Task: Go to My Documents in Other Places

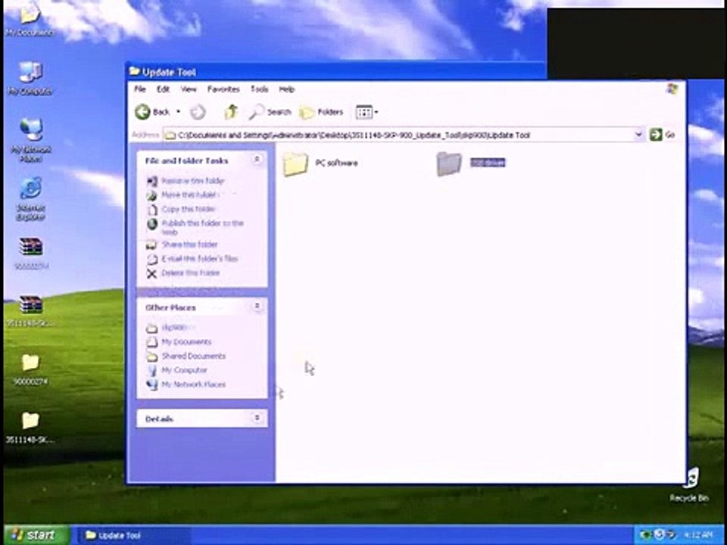Action: tap(179, 342)
